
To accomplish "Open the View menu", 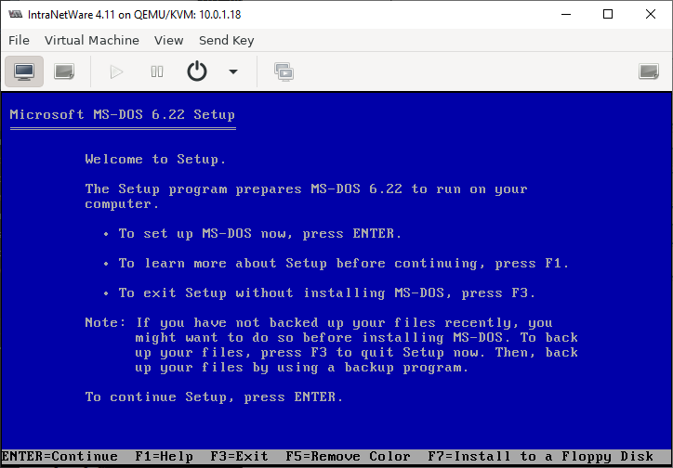I will coord(168,40).
